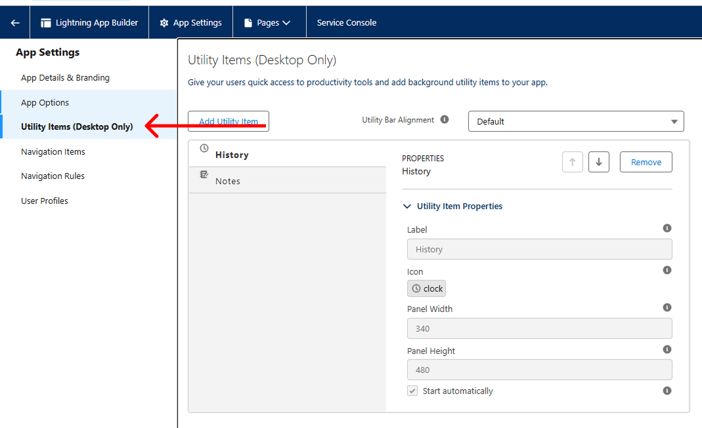Open Lightning App Builder

89,23
